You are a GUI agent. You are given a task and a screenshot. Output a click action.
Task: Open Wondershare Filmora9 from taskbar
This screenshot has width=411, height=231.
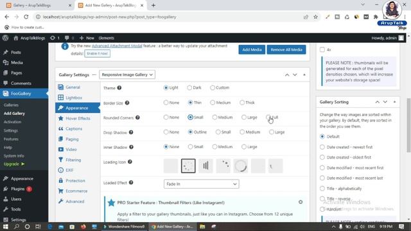pos(124,227)
